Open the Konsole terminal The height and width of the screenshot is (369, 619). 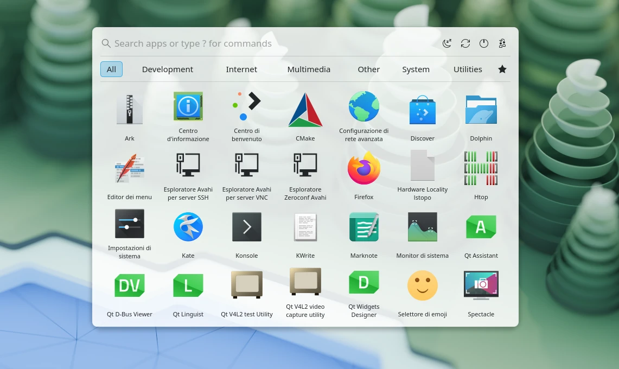pyautogui.click(x=247, y=227)
